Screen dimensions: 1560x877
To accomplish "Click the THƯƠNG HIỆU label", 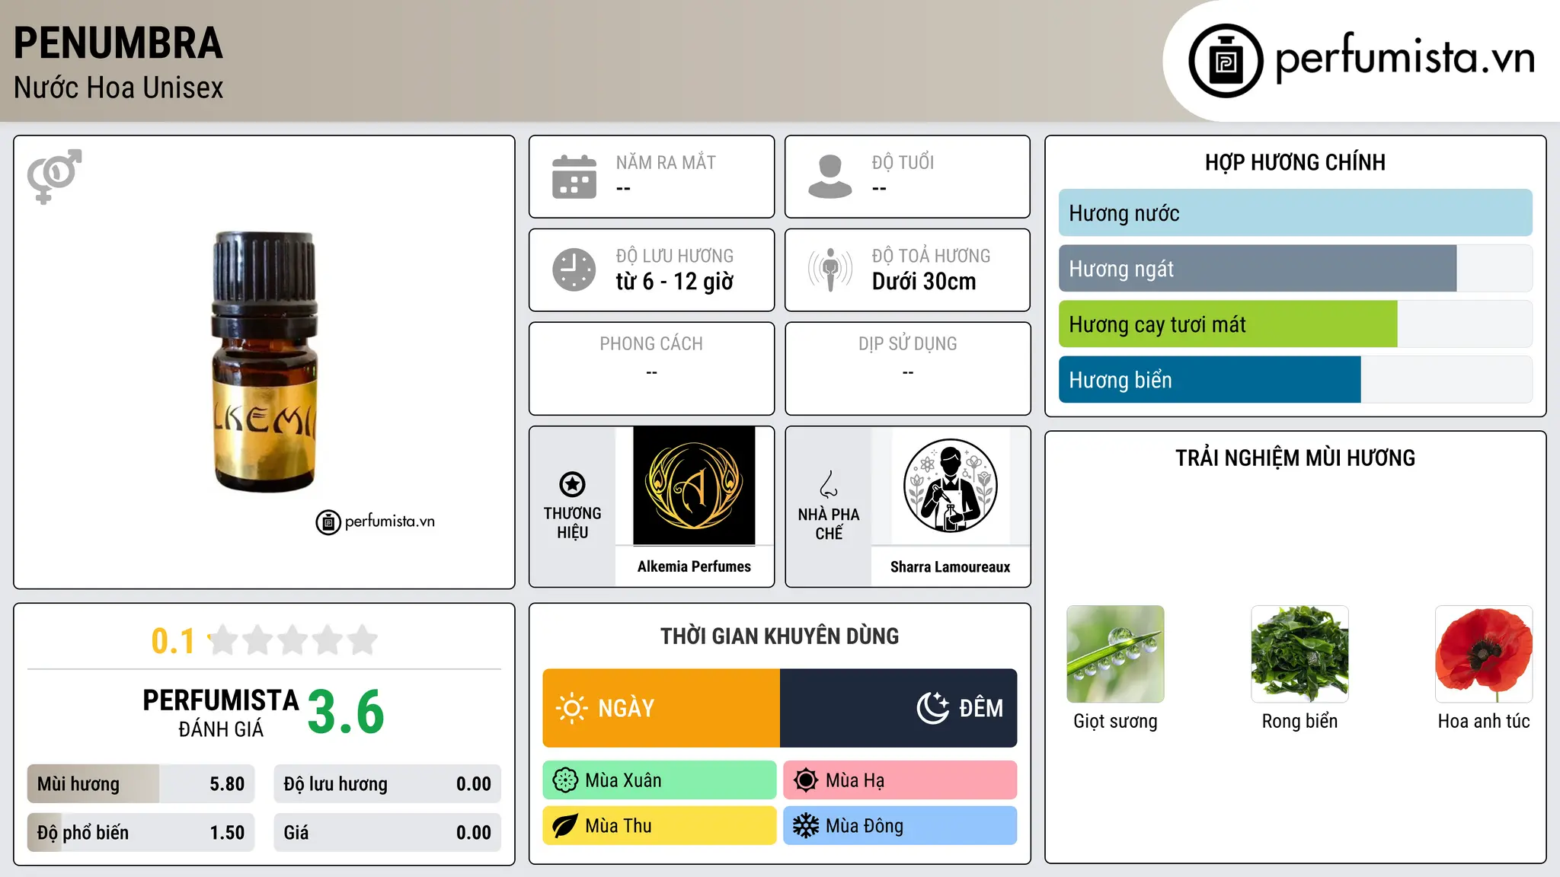I will 572,523.
